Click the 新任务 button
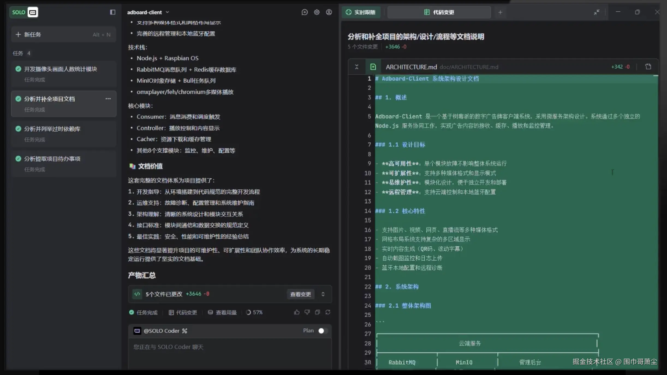 click(x=64, y=35)
